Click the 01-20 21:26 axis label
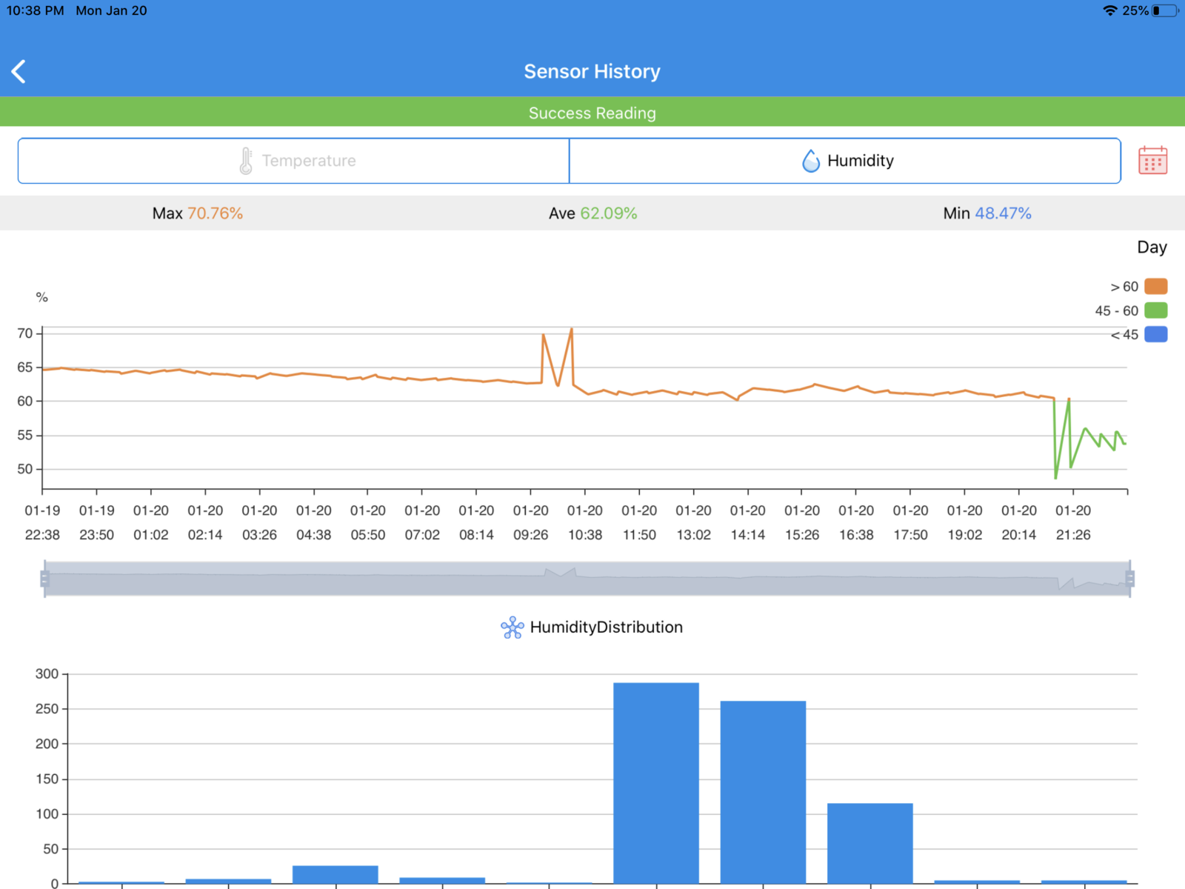This screenshot has width=1185, height=889. pyautogui.click(x=1073, y=522)
